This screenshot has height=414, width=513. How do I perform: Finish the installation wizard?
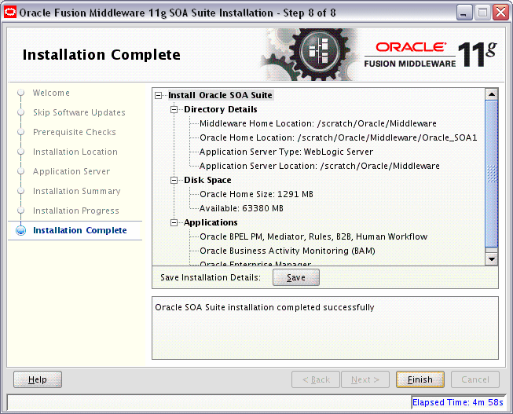[x=420, y=379]
